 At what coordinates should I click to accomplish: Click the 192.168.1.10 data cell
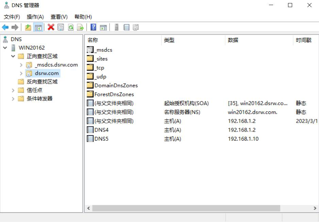pos(243,139)
